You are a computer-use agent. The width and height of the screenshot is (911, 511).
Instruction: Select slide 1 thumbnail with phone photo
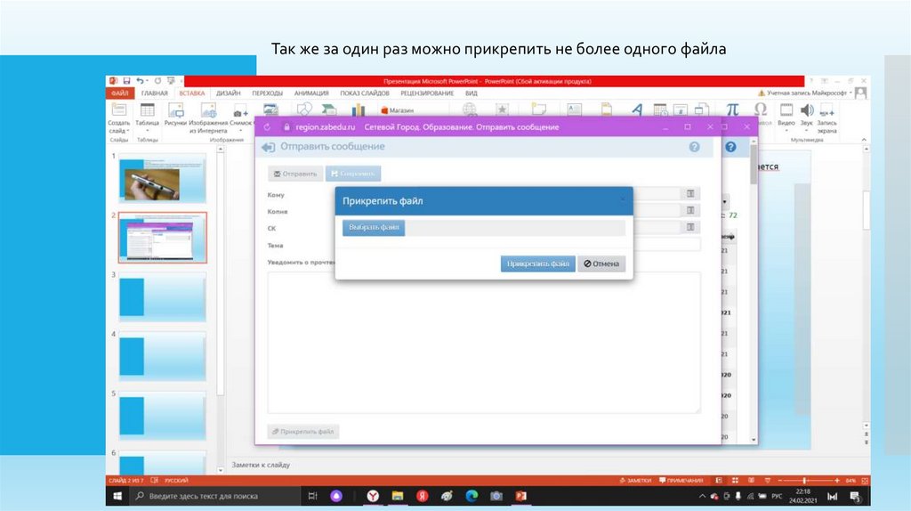click(x=163, y=178)
